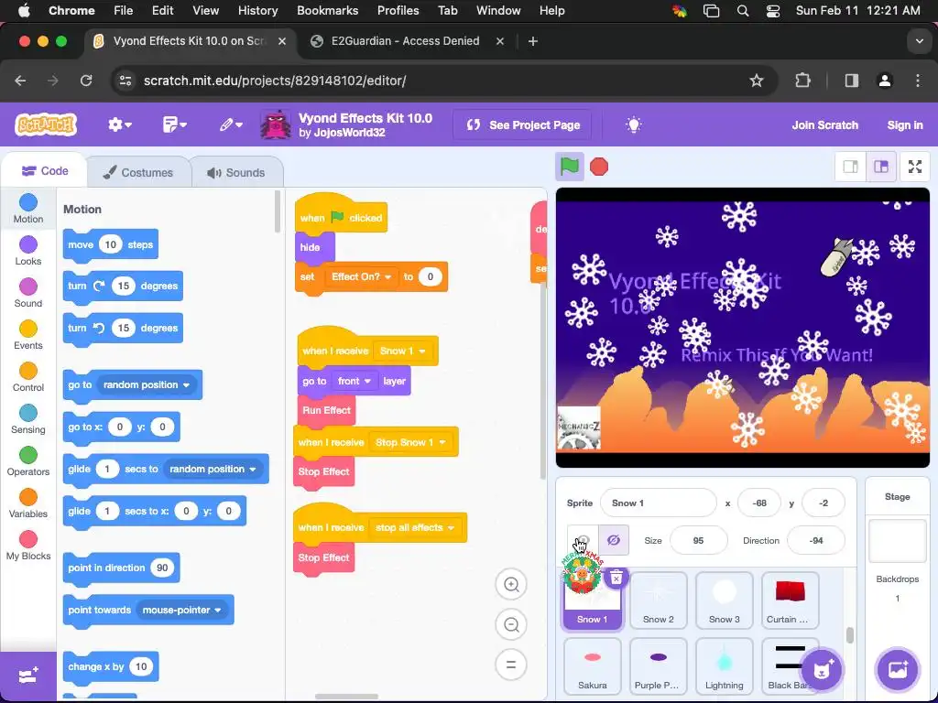Select the Snow 2 sprite
Image resolution: width=938 pixels, height=703 pixels.
pos(658,600)
